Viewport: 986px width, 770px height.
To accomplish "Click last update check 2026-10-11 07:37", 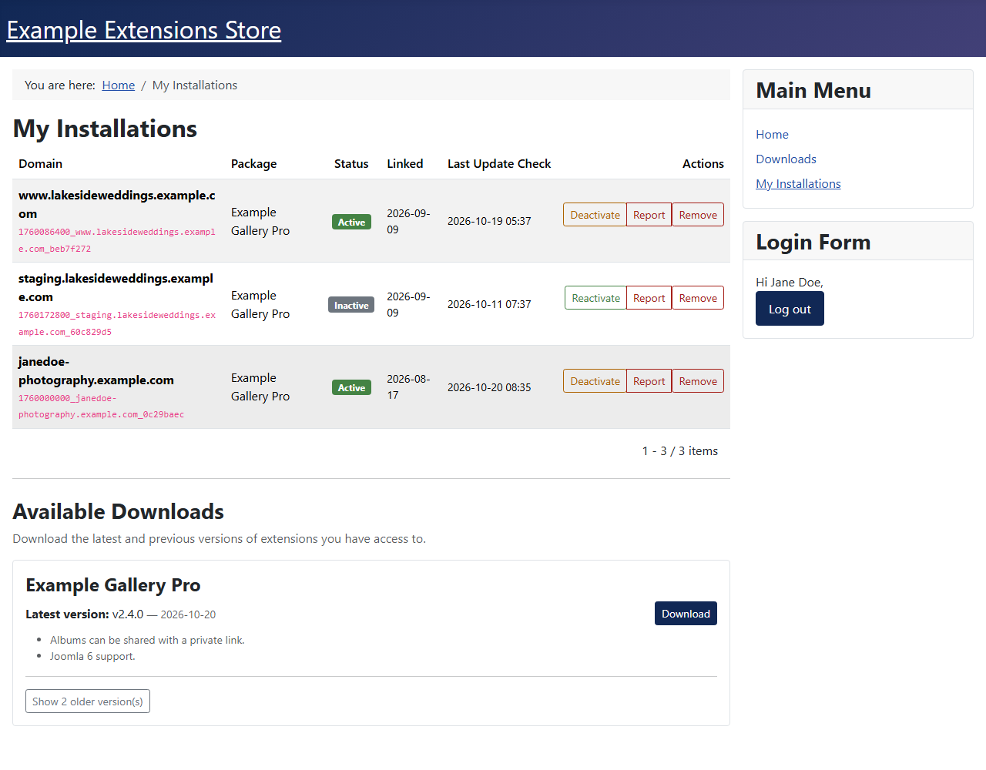I will (x=489, y=304).
